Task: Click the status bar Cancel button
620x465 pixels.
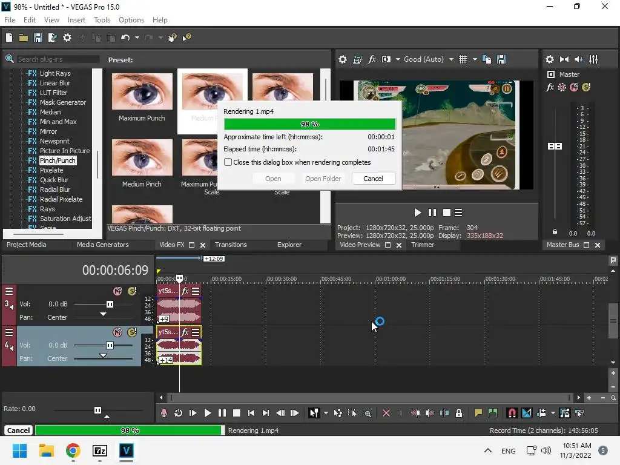Action: [18, 430]
